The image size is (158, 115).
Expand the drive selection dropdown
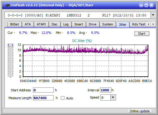pos(153,15)
